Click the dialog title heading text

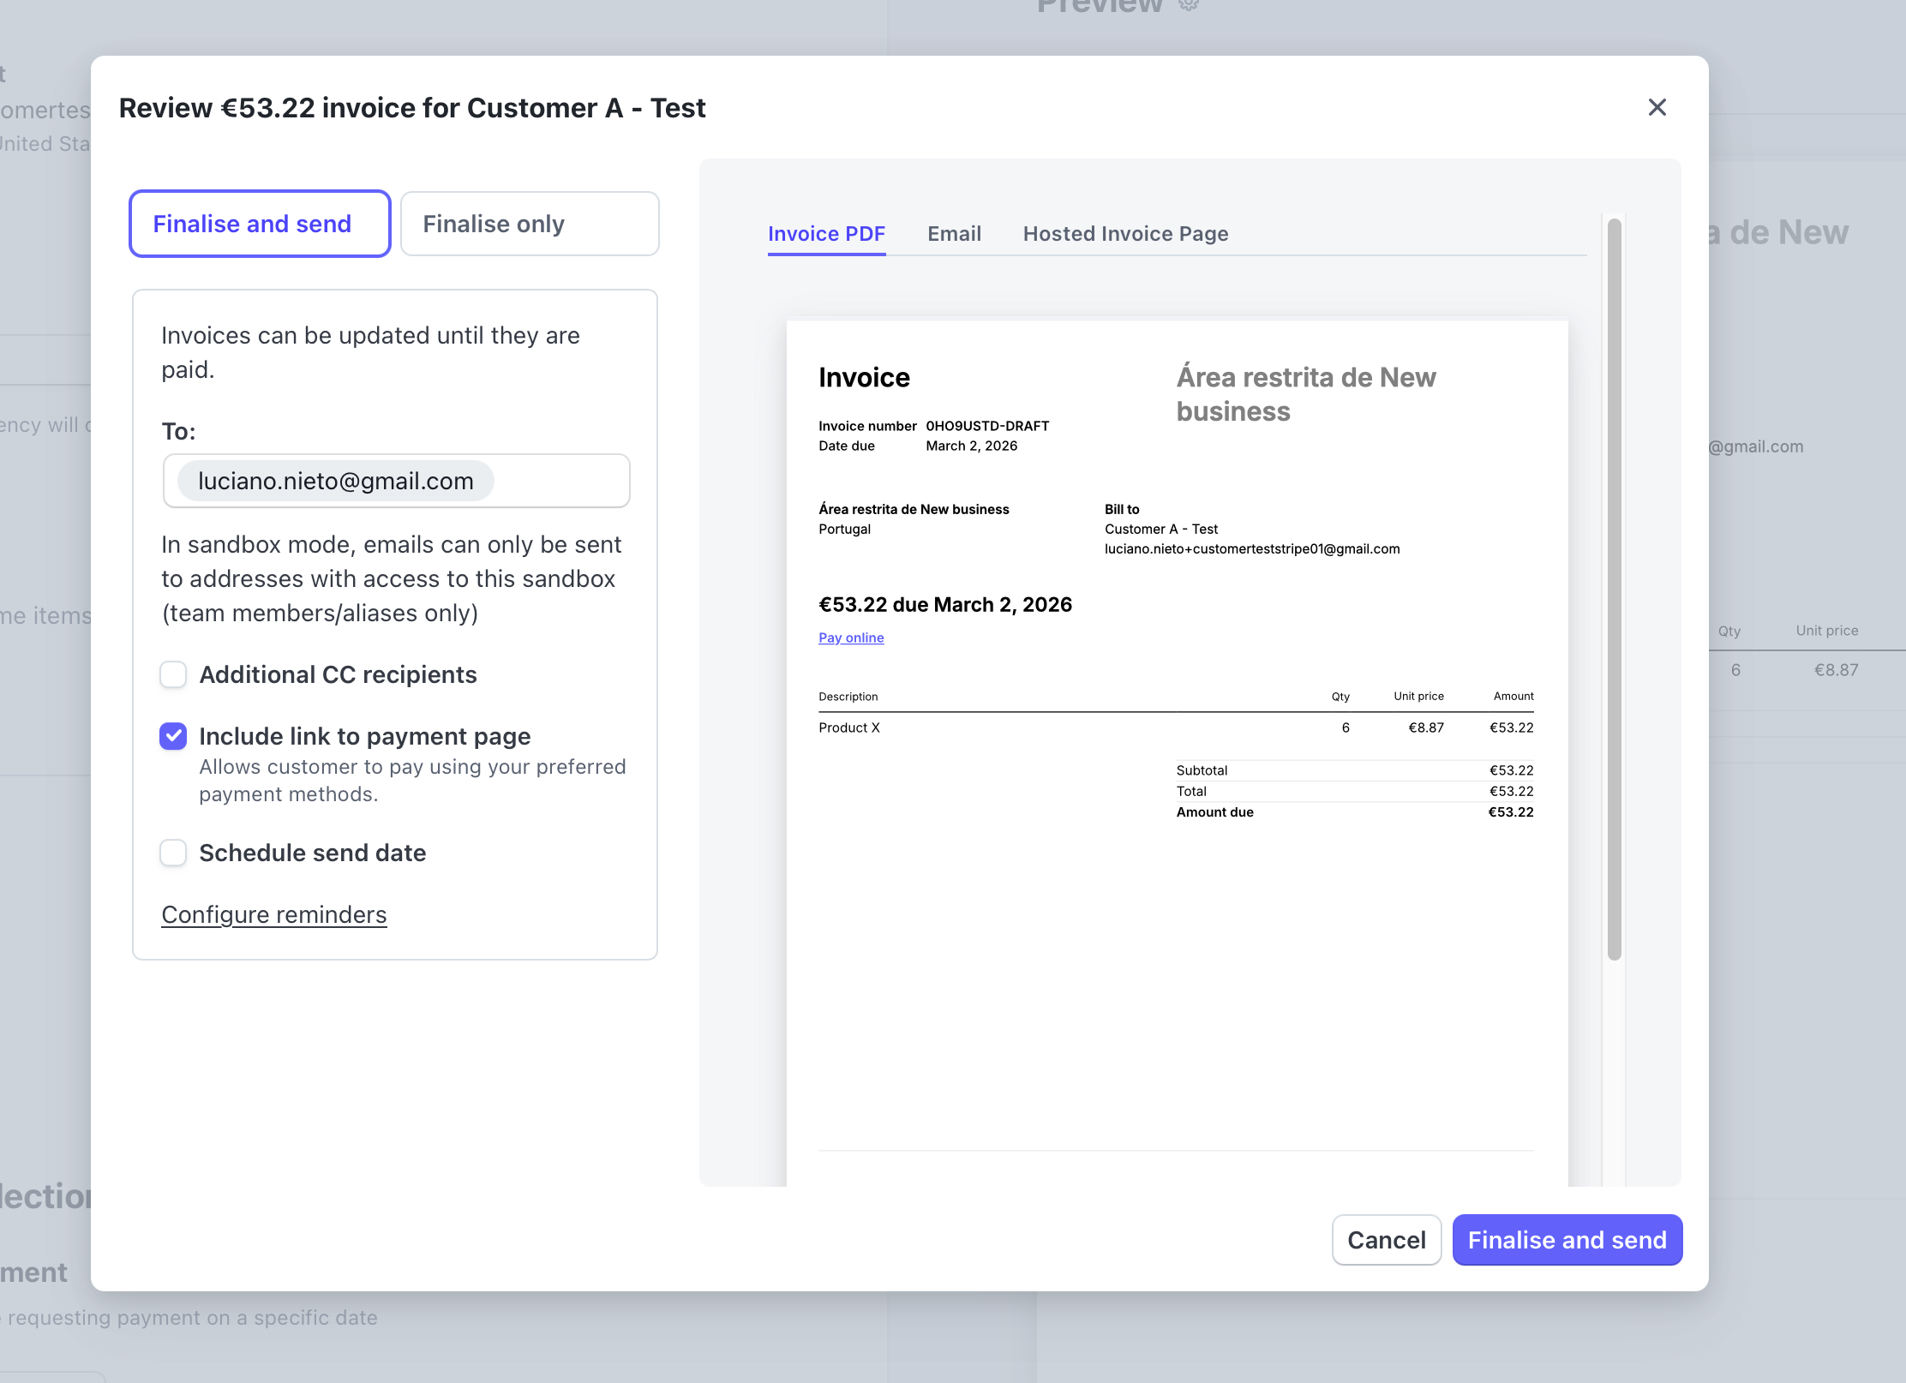coord(412,108)
